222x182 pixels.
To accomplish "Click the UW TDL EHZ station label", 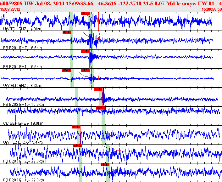I will click(x=22, y=29).
